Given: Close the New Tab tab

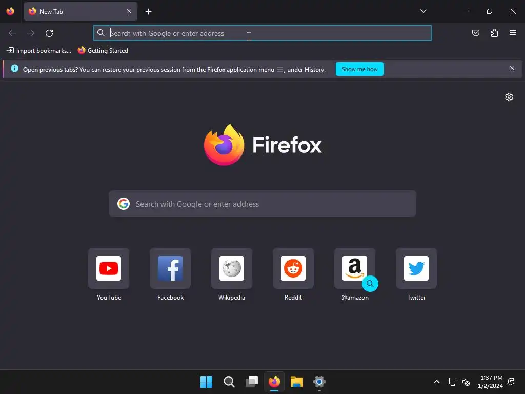Looking at the screenshot, I should coord(129,11).
